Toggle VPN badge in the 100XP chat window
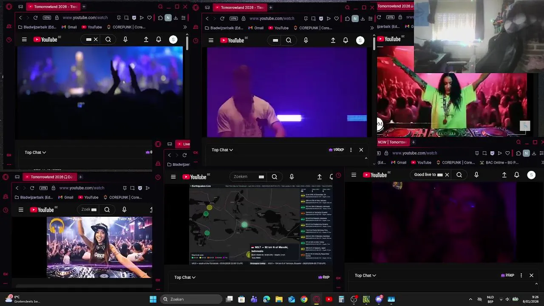This screenshot has height=306, width=544. 234,19
